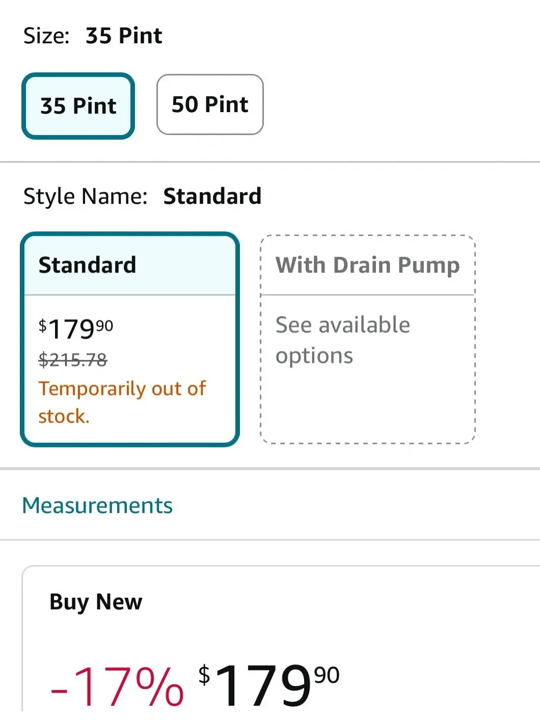
Task: Click the -17% discount percentage
Action: tap(117, 686)
